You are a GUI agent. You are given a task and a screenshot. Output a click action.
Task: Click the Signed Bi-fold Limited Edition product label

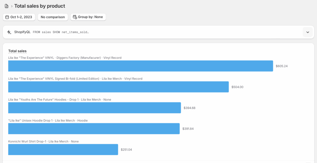pyautogui.click(x=75, y=79)
